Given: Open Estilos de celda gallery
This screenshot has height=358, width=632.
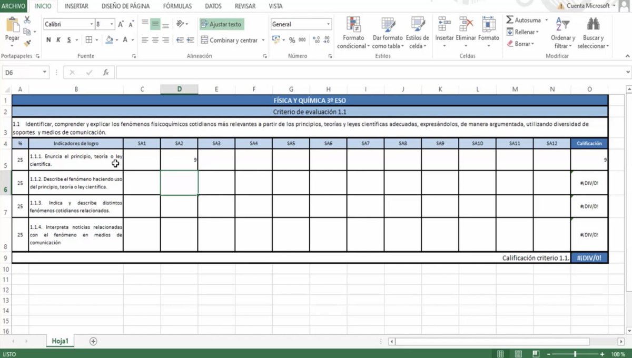Looking at the screenshot, I should coord(418,32).
